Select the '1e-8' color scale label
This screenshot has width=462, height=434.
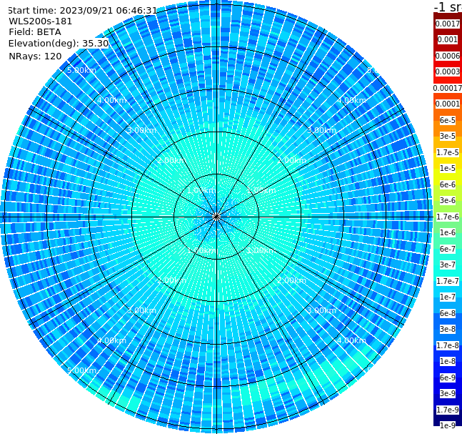click(x=448, y=361)
